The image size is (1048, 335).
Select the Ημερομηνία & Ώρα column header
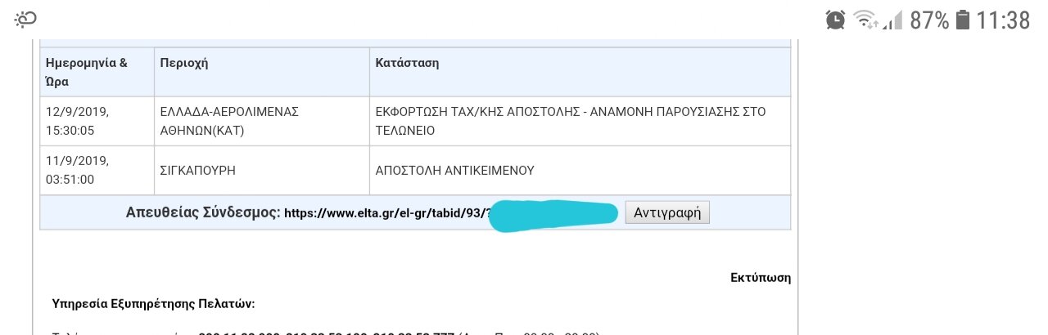pyautogui.click(x=97, y=72)
